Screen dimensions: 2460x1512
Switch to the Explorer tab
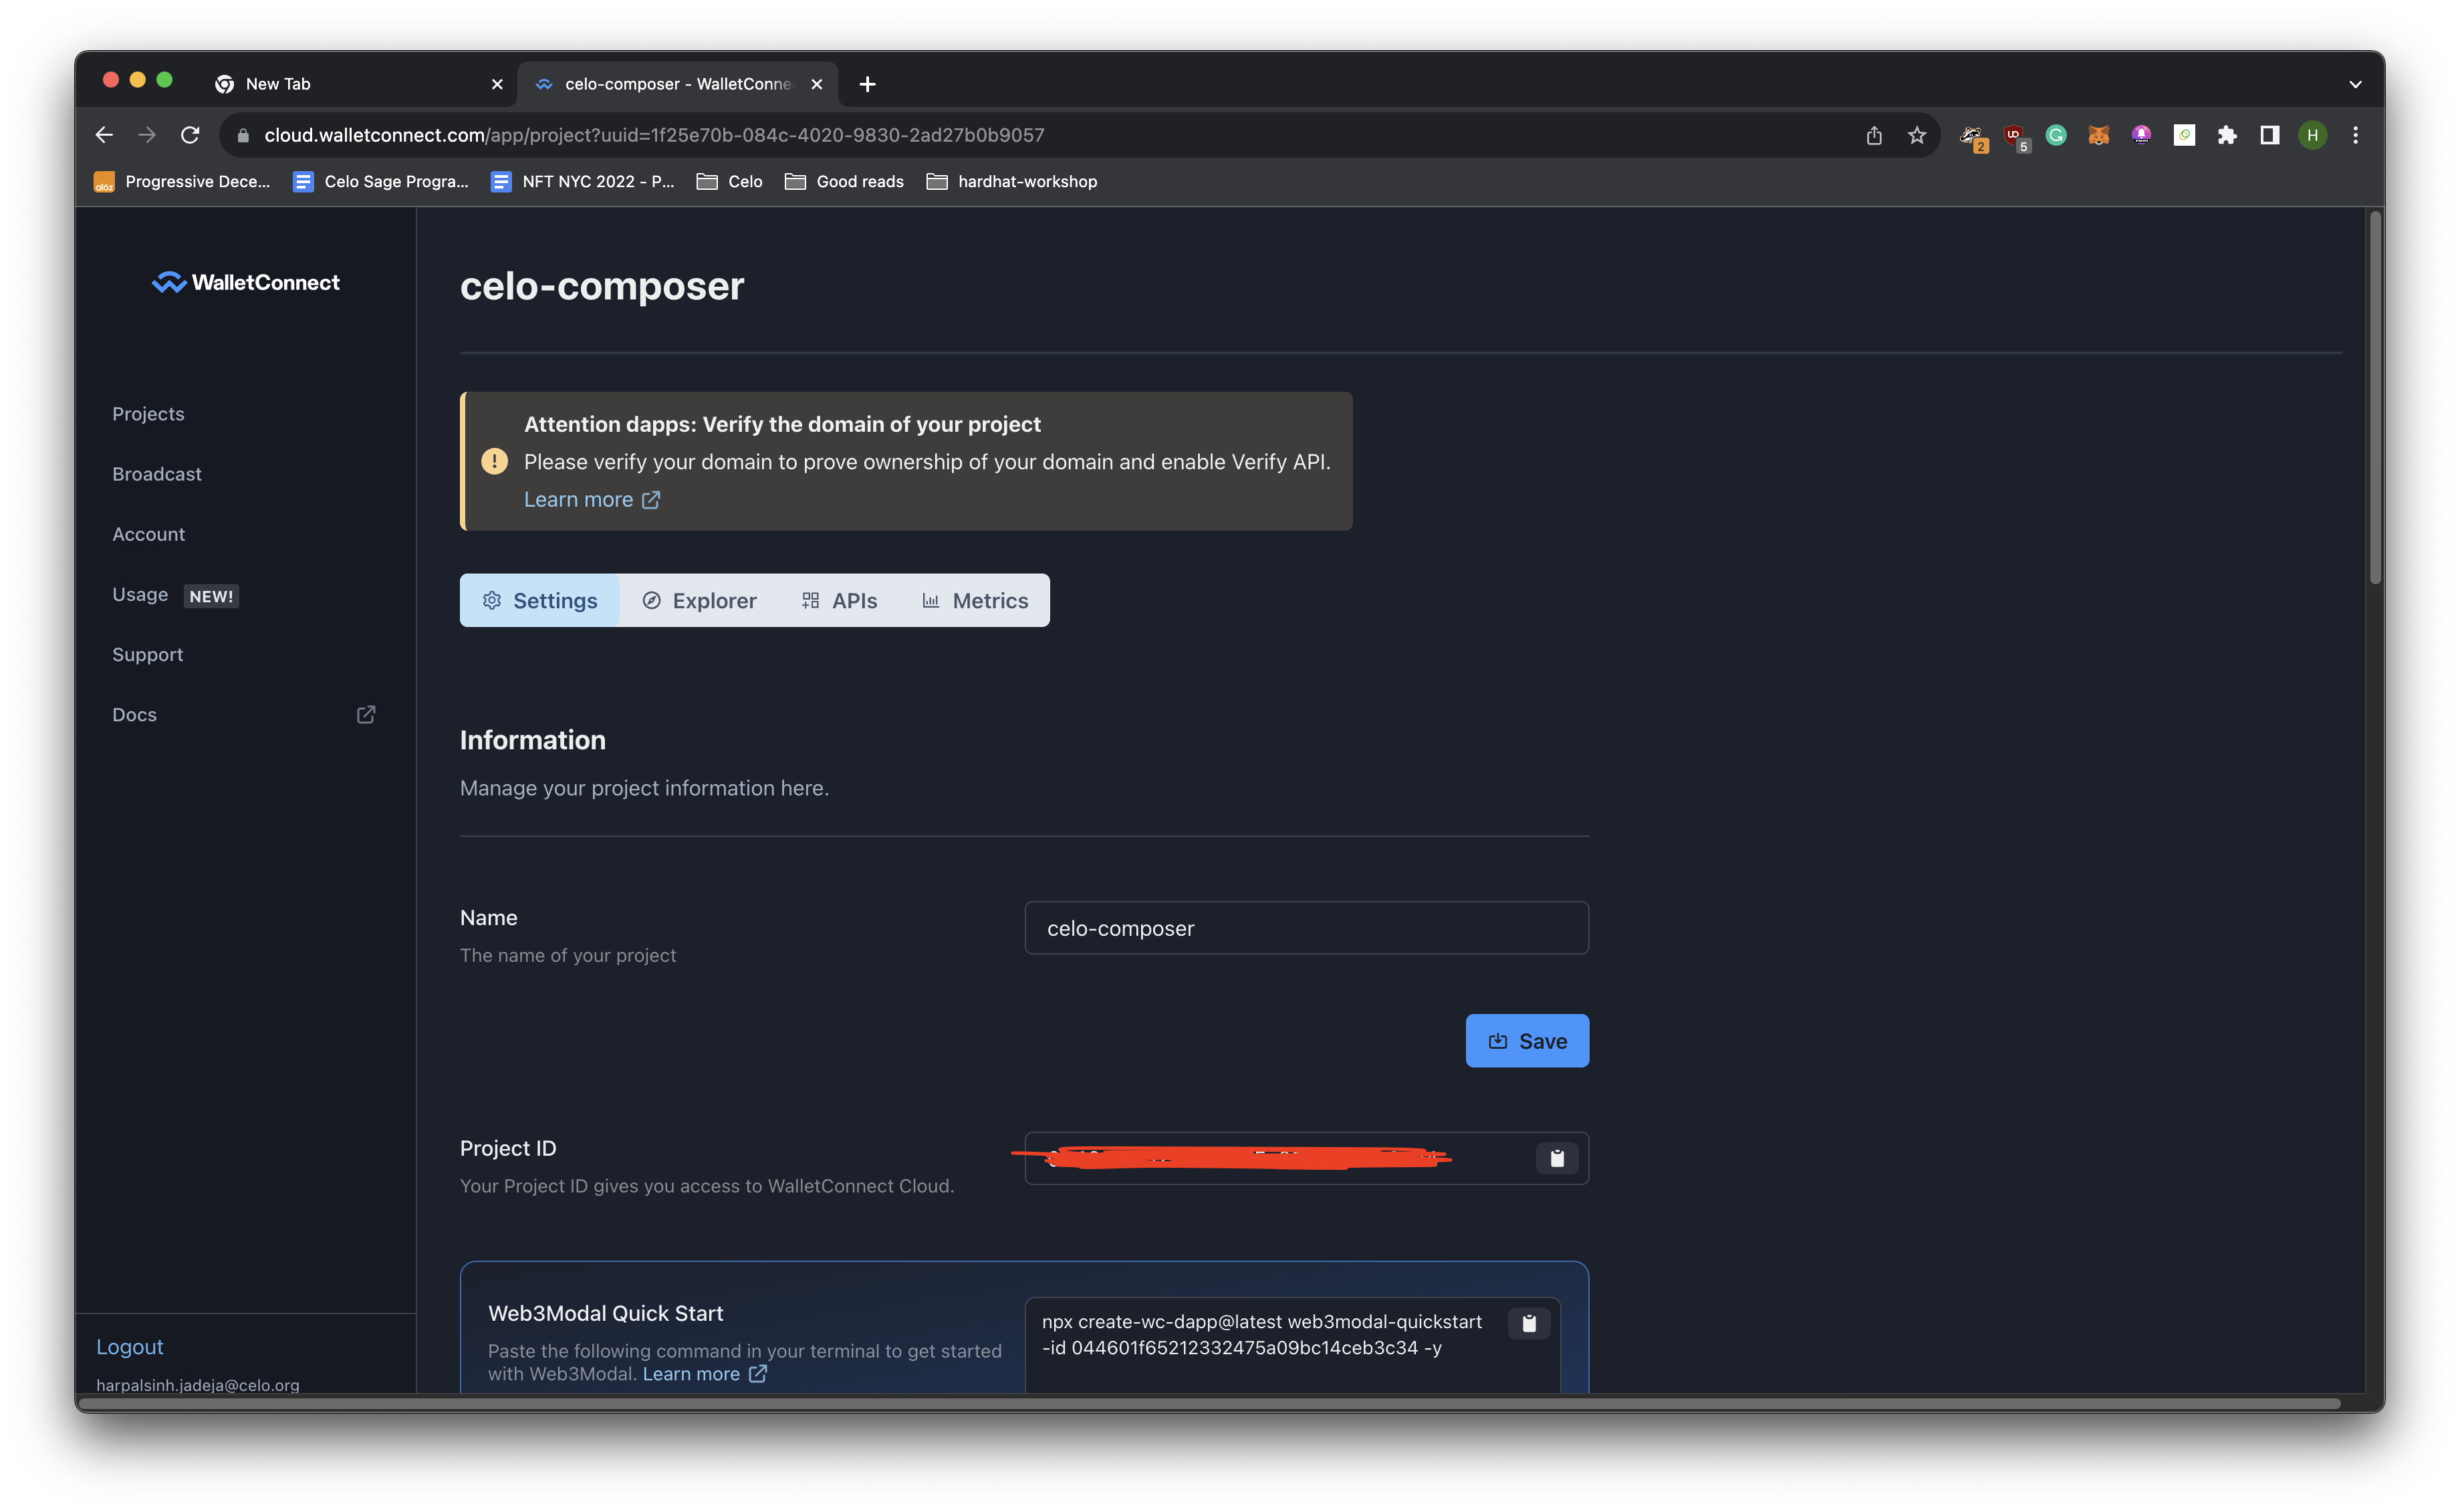click(699, 600)
